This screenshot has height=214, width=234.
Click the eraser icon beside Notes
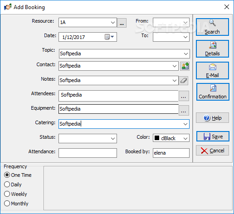click(x=184, y=81)
